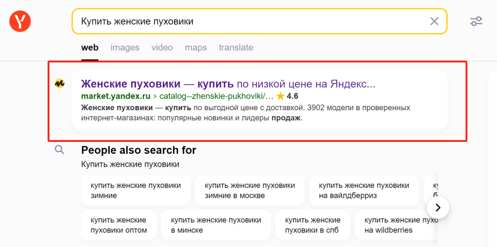Choose suggestion купить женские пуховики на вайлдберриз
497x247 pixels.
click(364, 191)
